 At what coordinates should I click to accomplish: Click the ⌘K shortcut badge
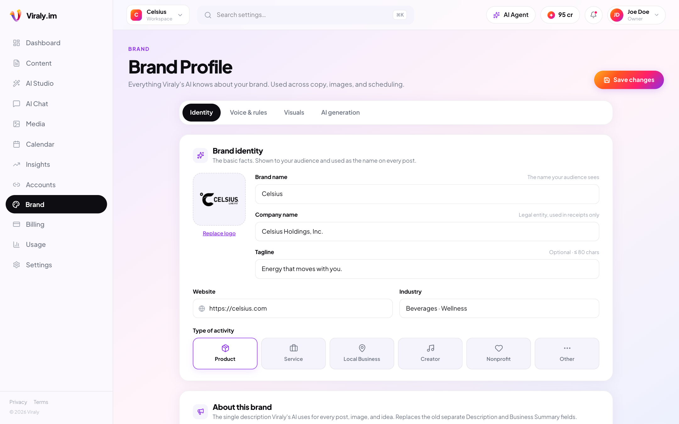point(400,15)
